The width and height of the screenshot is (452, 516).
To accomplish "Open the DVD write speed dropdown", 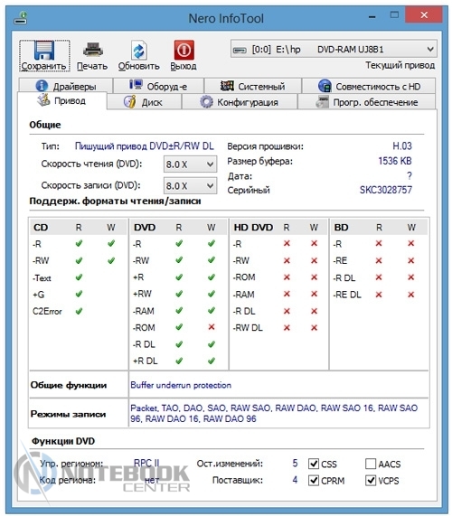I will click(190, 185).
